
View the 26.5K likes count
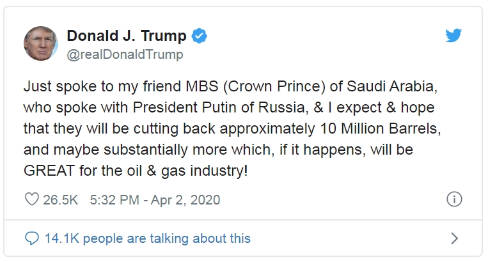[x=60, y=200]
